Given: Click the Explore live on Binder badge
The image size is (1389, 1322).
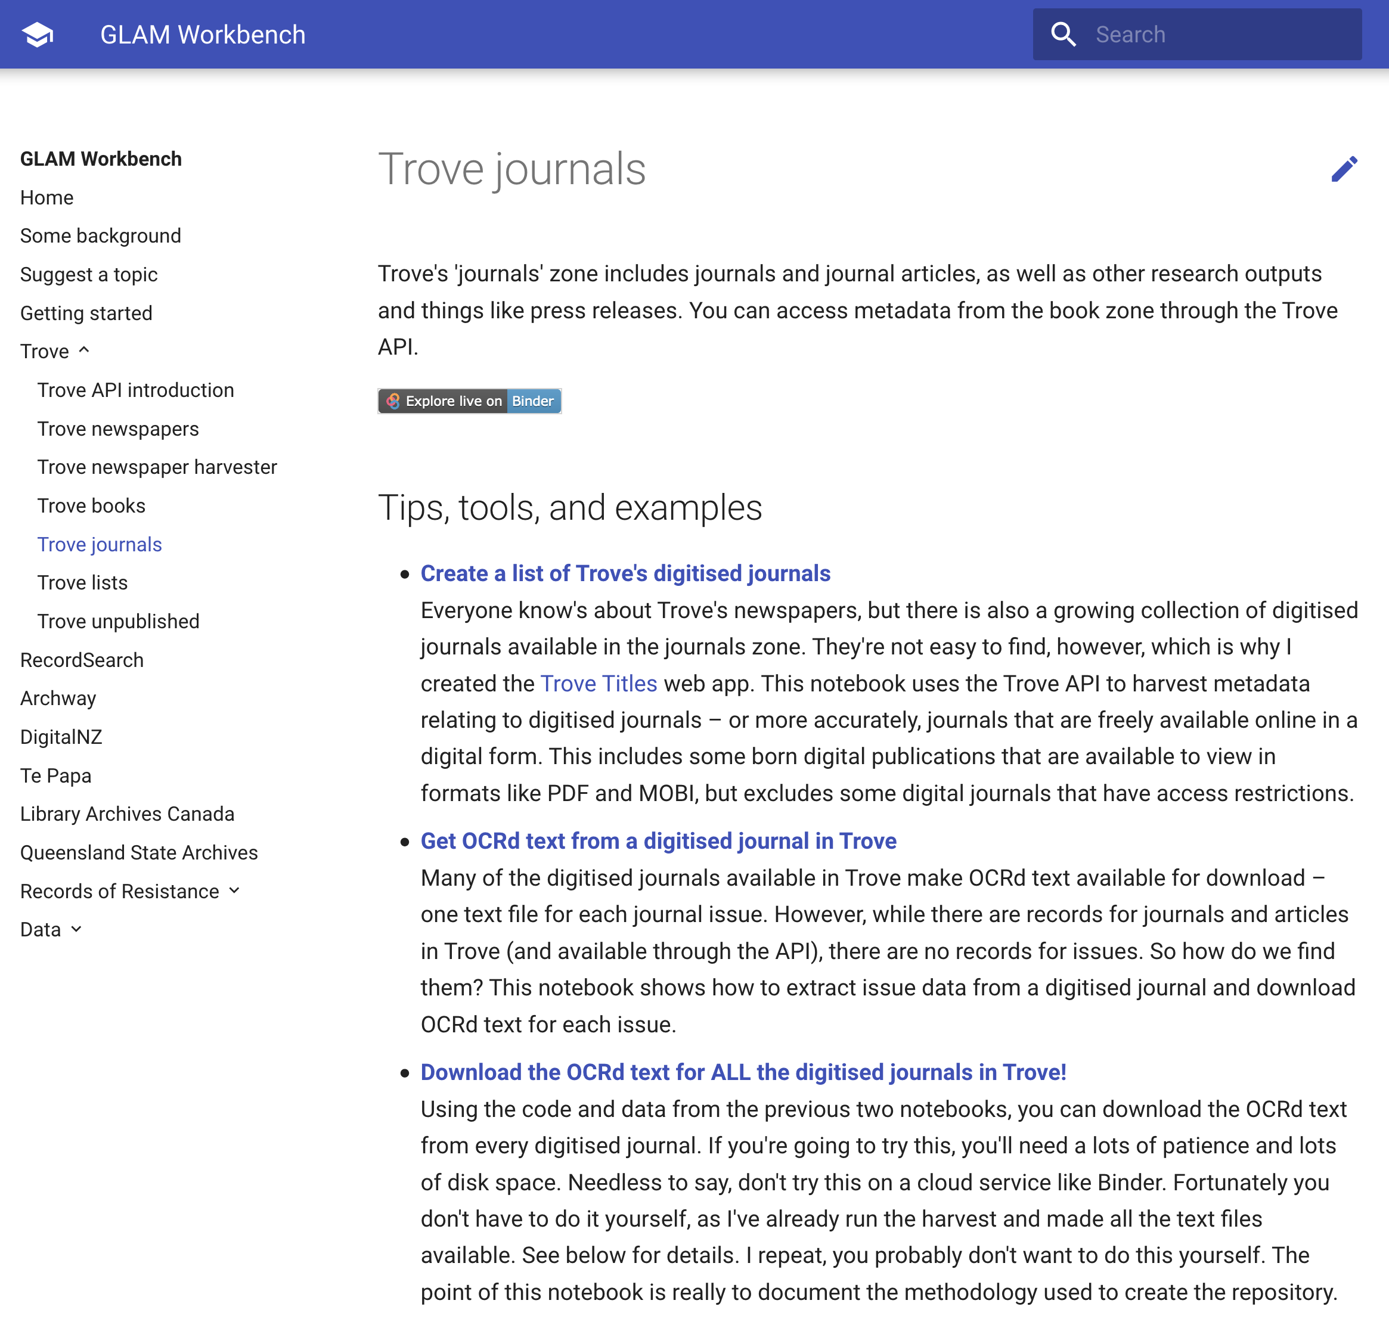Looking at the screenshot, I should (x=469, y=401).
